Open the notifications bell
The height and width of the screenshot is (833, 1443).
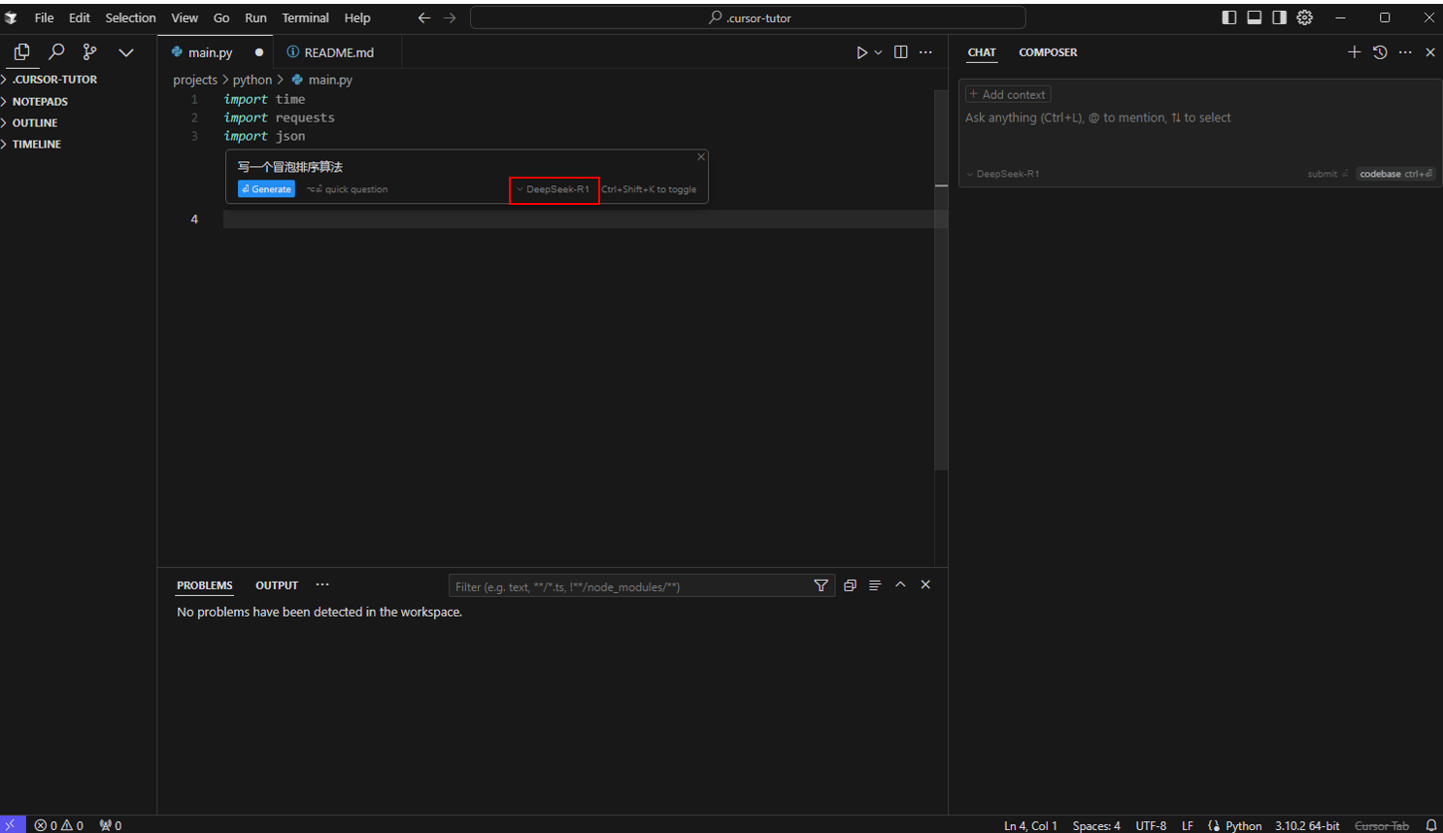click(x=1430, y=825)
